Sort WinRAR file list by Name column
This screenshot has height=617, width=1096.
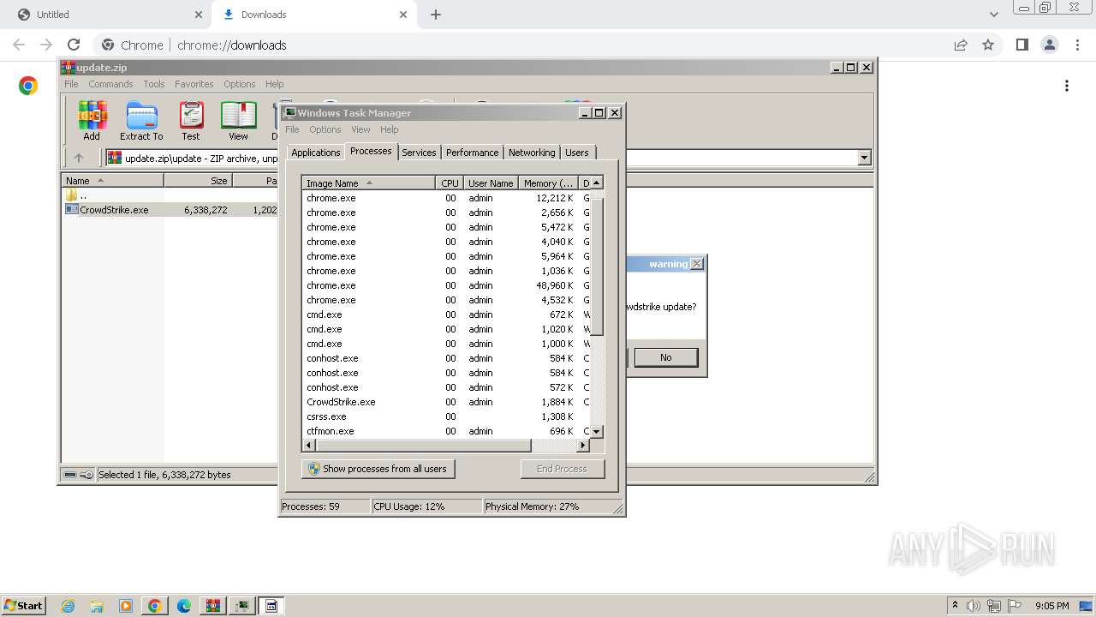113,181
